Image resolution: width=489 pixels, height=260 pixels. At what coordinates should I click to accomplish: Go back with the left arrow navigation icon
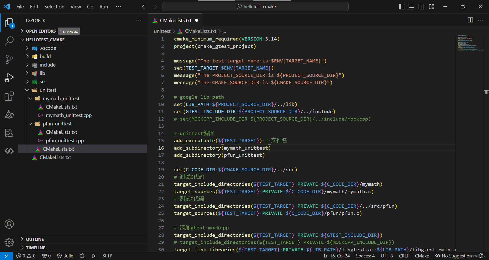[144, 7]
